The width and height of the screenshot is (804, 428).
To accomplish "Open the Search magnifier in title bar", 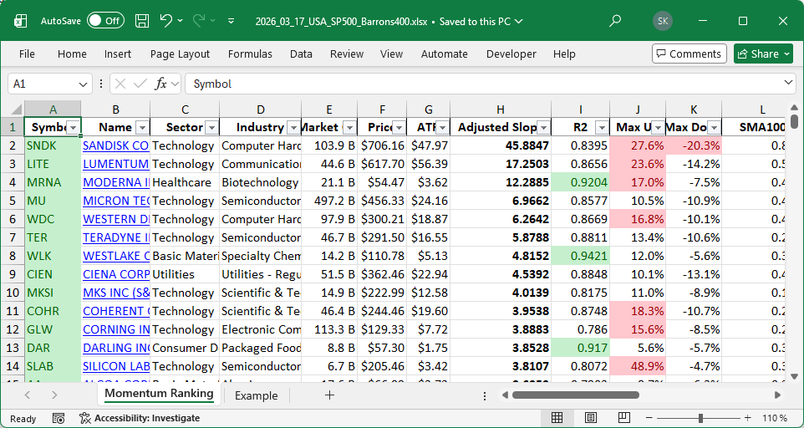I will click(x=615, y=20).
